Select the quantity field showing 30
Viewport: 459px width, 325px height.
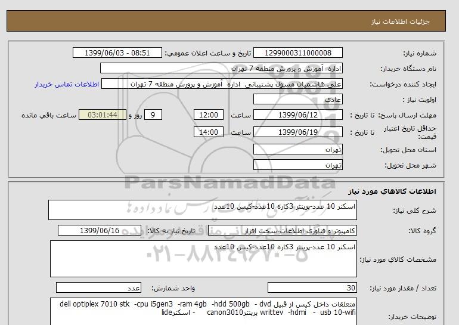point(312,287)
